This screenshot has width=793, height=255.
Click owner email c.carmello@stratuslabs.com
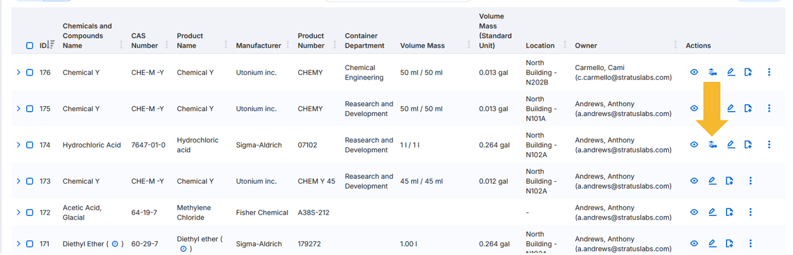(x=623, y=78)
